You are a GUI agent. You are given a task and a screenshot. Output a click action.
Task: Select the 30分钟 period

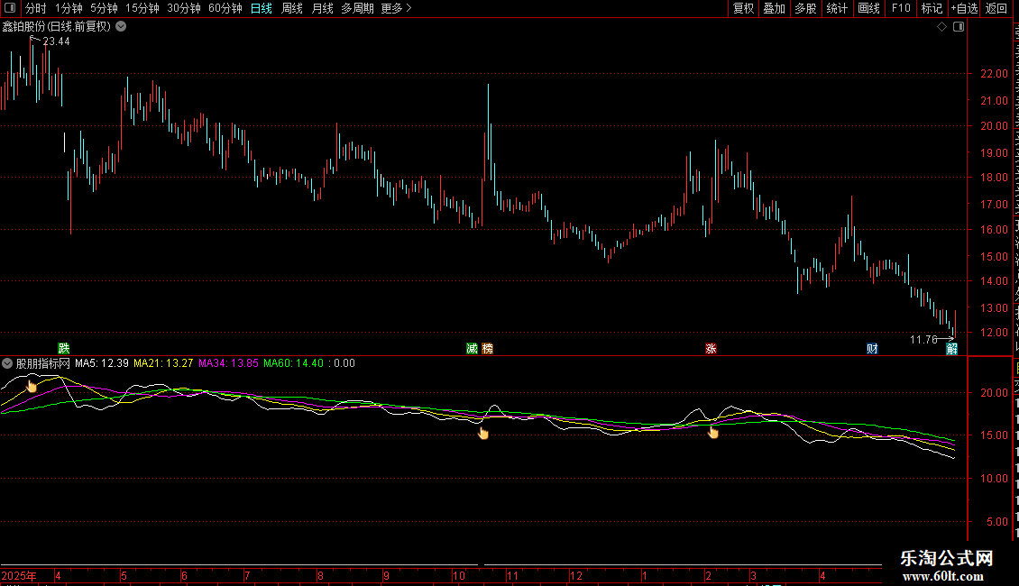point(183,8)
